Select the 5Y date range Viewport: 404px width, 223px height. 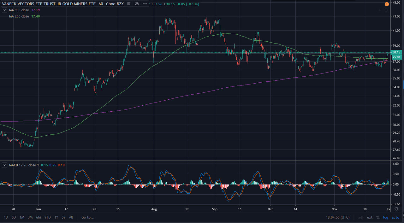64,217
